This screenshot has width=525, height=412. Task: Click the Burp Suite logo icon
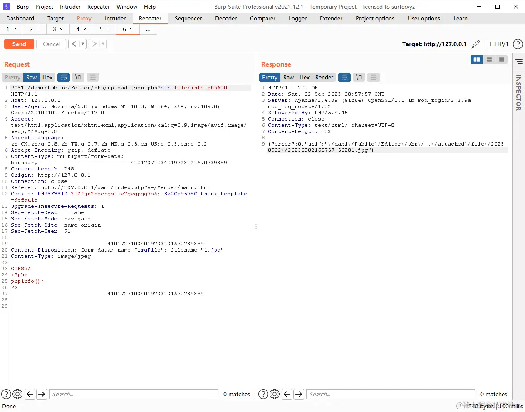(6, 7)
